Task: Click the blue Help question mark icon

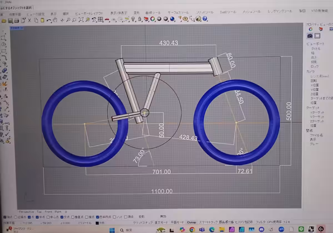Action: click(x=205, y=19)
